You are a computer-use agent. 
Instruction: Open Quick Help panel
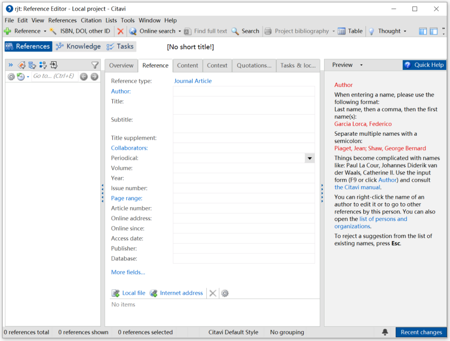[425, 65]
